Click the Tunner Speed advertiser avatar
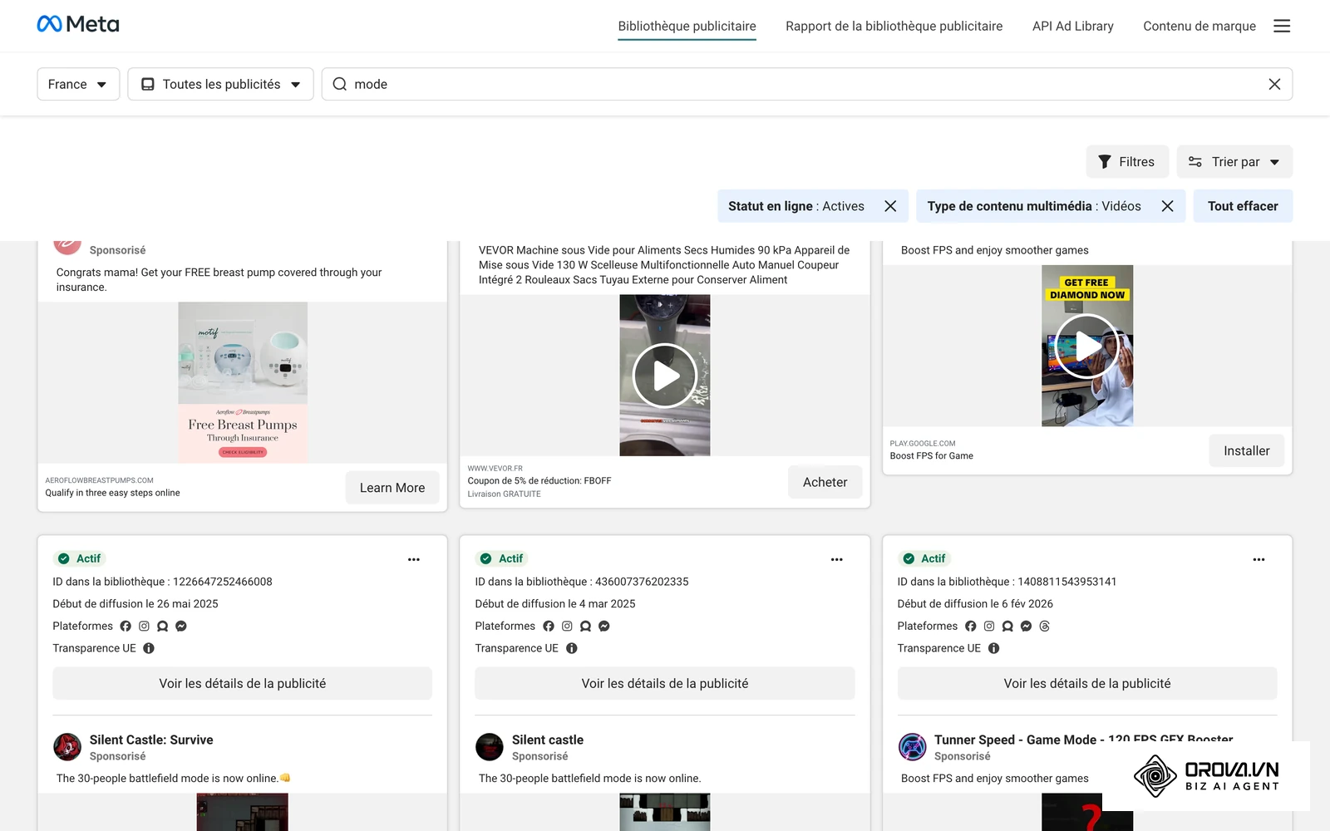This screenshot has width=1330, height=831. tap(912, 747)
